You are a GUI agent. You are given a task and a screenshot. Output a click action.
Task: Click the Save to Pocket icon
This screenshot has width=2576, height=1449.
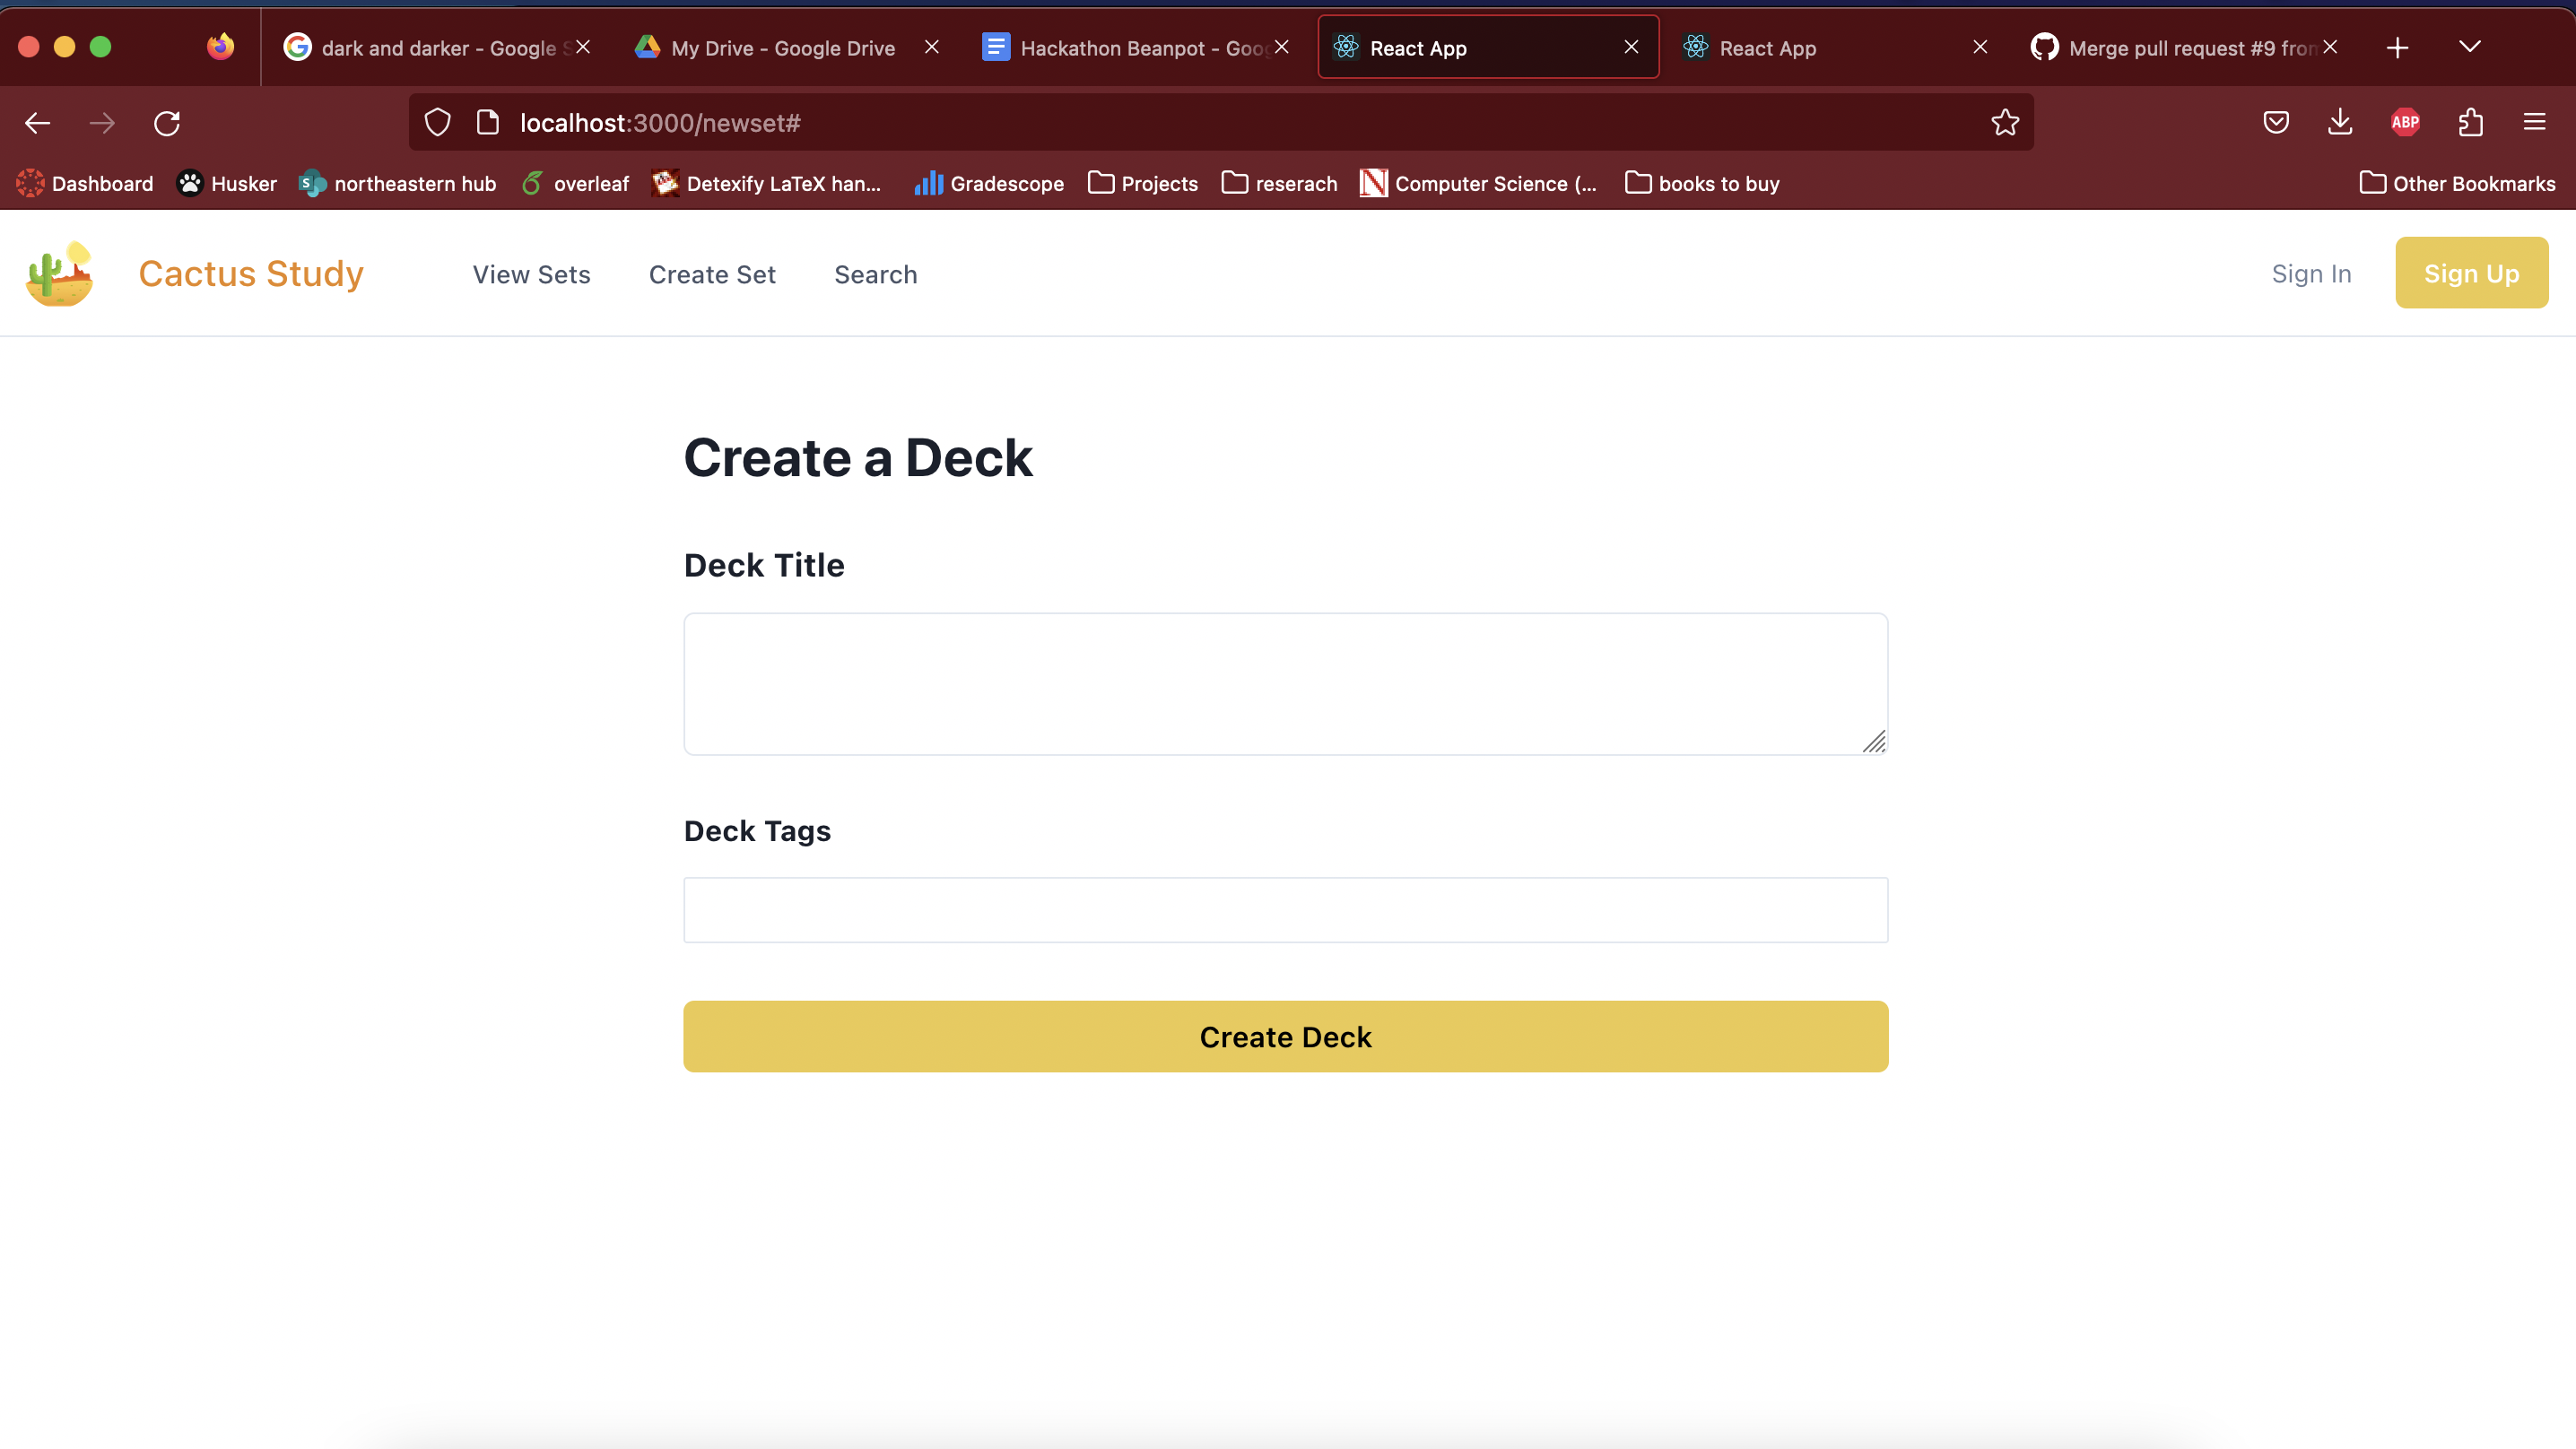coord(2276,123)
